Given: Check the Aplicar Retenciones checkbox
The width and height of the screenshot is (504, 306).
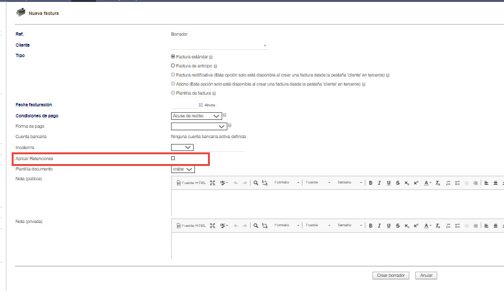Looking at the screenshot, I should (173, 158).
